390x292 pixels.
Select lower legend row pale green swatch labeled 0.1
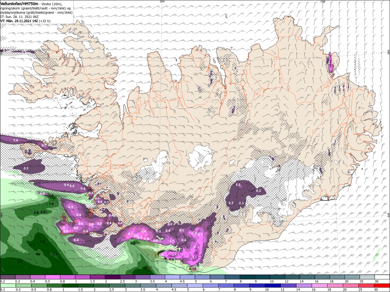(x=8, y=286)
